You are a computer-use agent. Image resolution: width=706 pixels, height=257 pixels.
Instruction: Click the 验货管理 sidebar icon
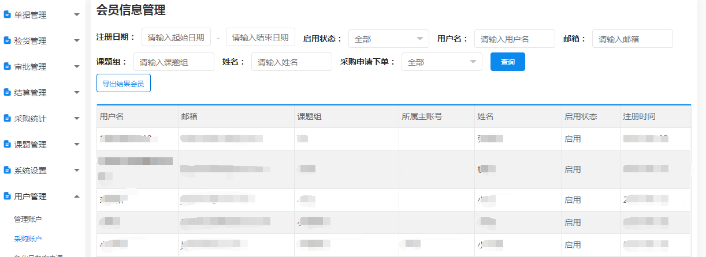(8, 41)
